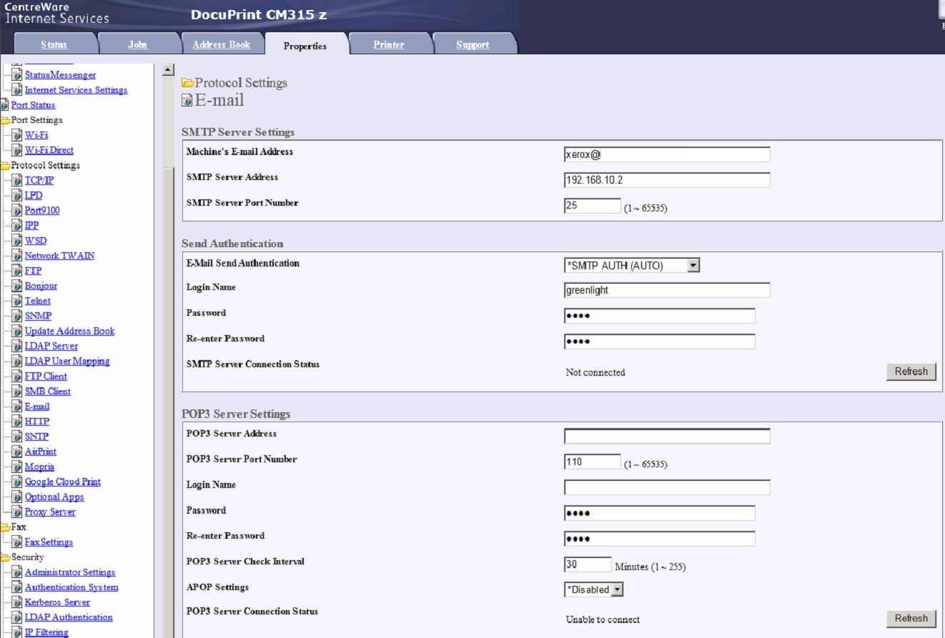Click the icon beside IPP
This screenshot has width=945, height=638.
pyautogui.click(x=18, y=225)
